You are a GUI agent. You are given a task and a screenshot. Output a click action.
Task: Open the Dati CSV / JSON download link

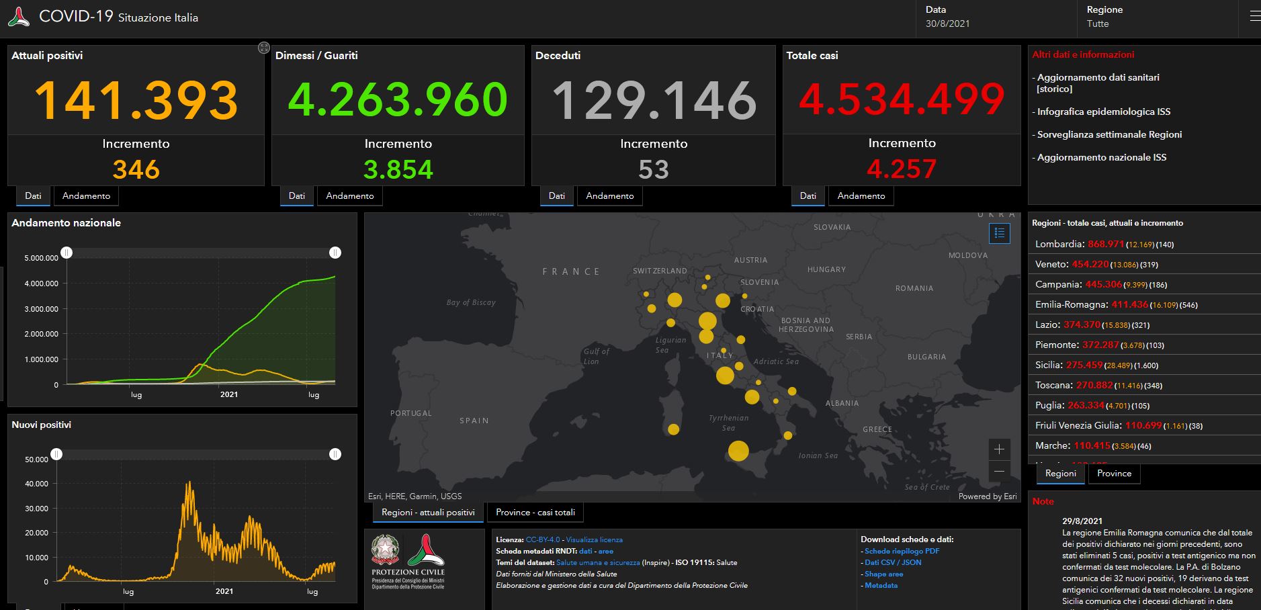pyautogui.click(x=893, y=562)
